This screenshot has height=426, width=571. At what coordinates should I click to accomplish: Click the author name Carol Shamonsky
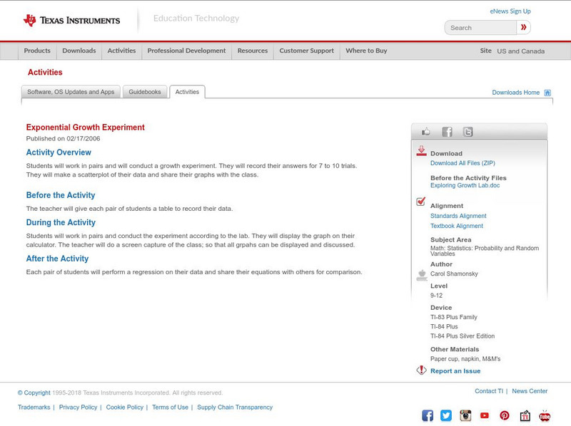click(x=454, y=274)
